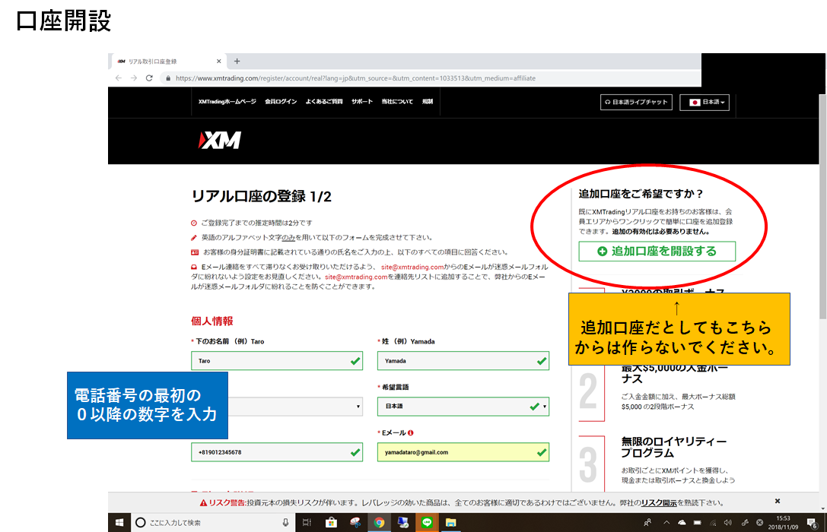Open File Explorer from the taskbar

point(450,523)
